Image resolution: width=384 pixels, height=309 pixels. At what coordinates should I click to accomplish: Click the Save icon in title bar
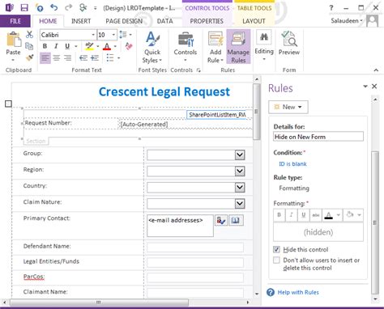(x=24, y=7)
